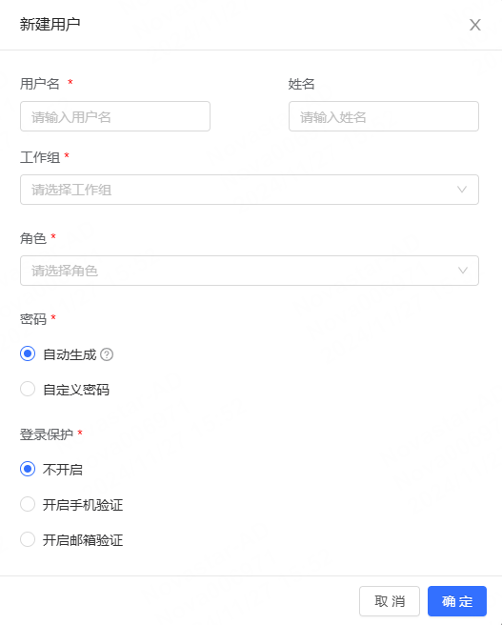Screen dimensions: 502x625
Task: Click the chevron arrow in 角色 selector
Action: pyautogui.click(x=462, y=271)
